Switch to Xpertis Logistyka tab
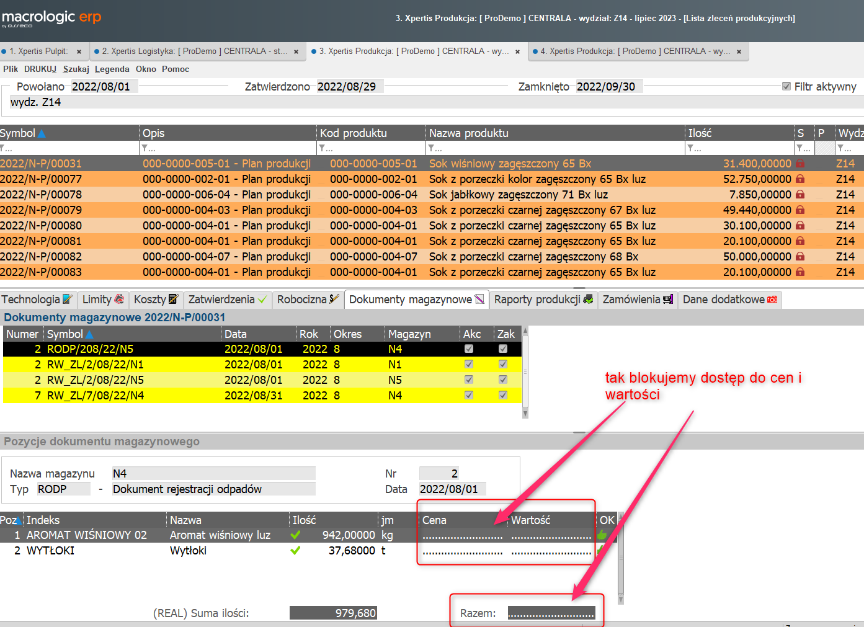This screenshot has width=864, height=627. (x=194, y=51)
